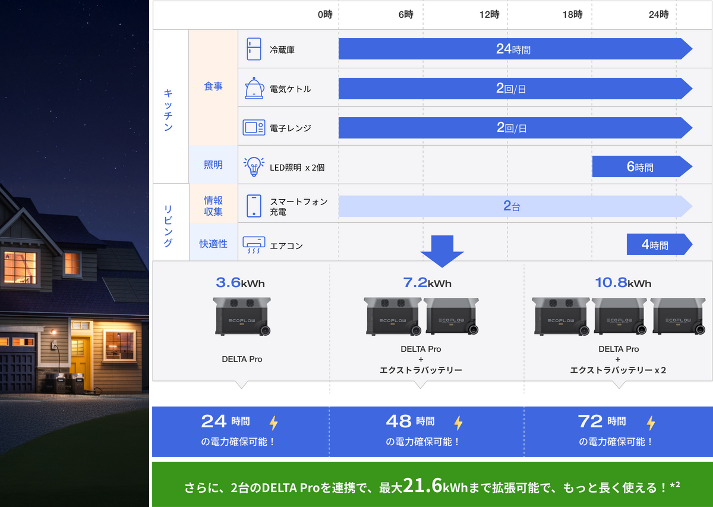Screen dimensions: 713x507
Task: Select the single 3.6kWh DELTA Pro image
Action: (242, 316)
